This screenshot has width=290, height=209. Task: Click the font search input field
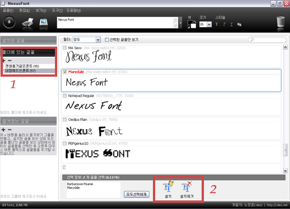(x=267, y=40)
